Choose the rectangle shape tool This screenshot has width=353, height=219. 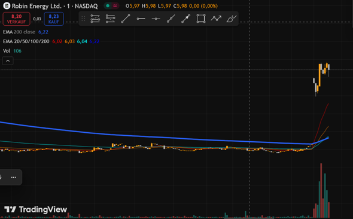(201, 19)
